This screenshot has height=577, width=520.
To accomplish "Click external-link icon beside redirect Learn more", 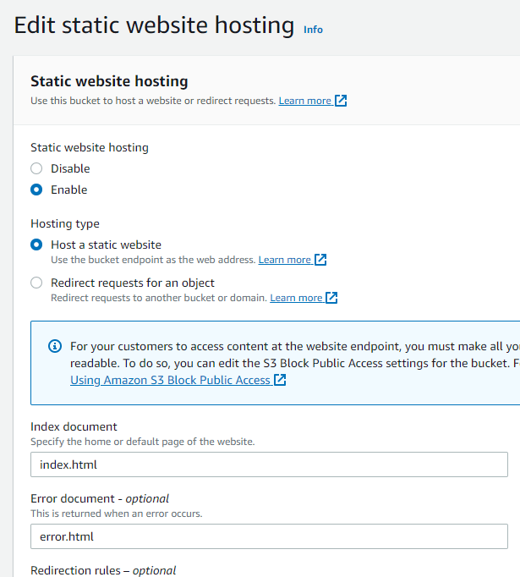I will [x=331, y=297].
